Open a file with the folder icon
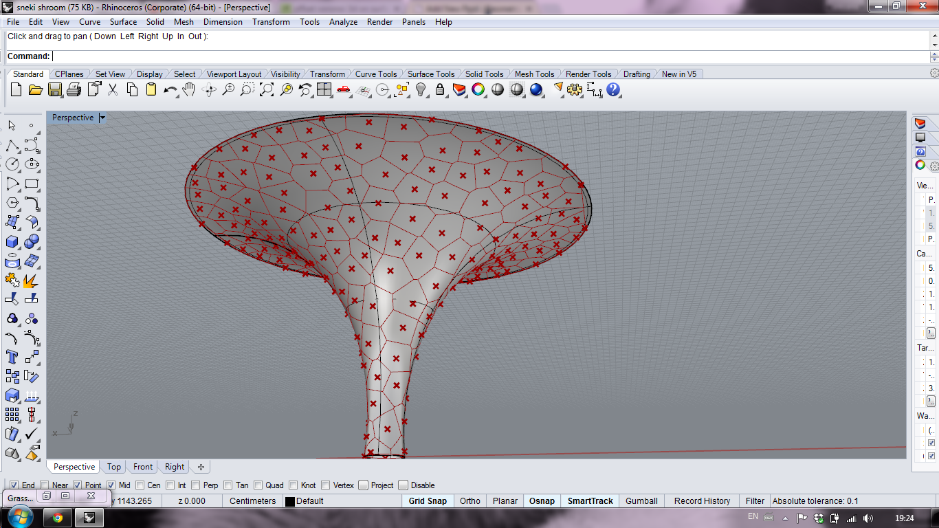The width and height of the screenshot is (939, 528). click(x=36, y=89)
